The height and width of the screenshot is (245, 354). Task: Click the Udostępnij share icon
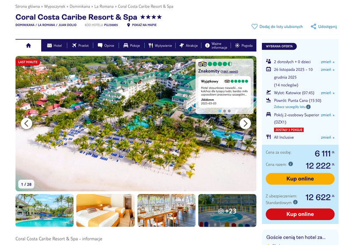(313, 27)
